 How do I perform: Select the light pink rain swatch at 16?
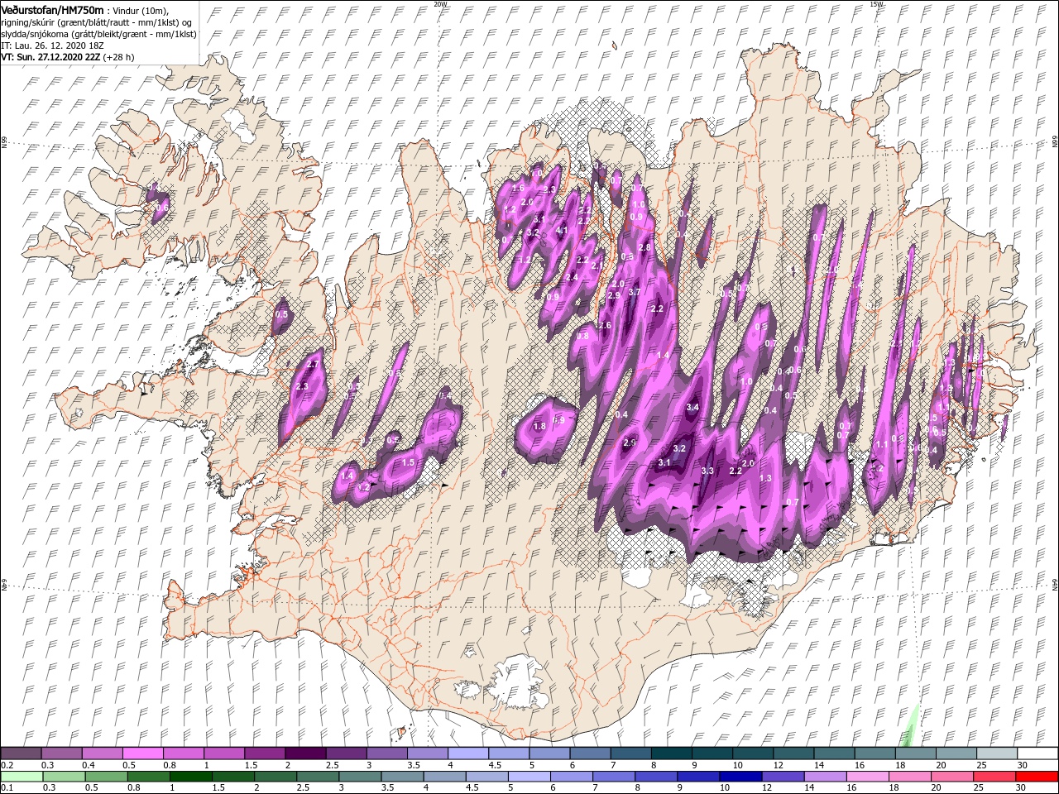click(867, 777)
